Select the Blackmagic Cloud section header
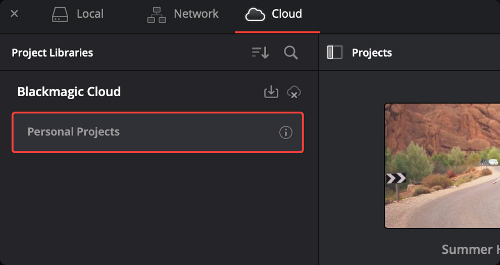This screenshot has width=500, height=265. tap(69, 92)
